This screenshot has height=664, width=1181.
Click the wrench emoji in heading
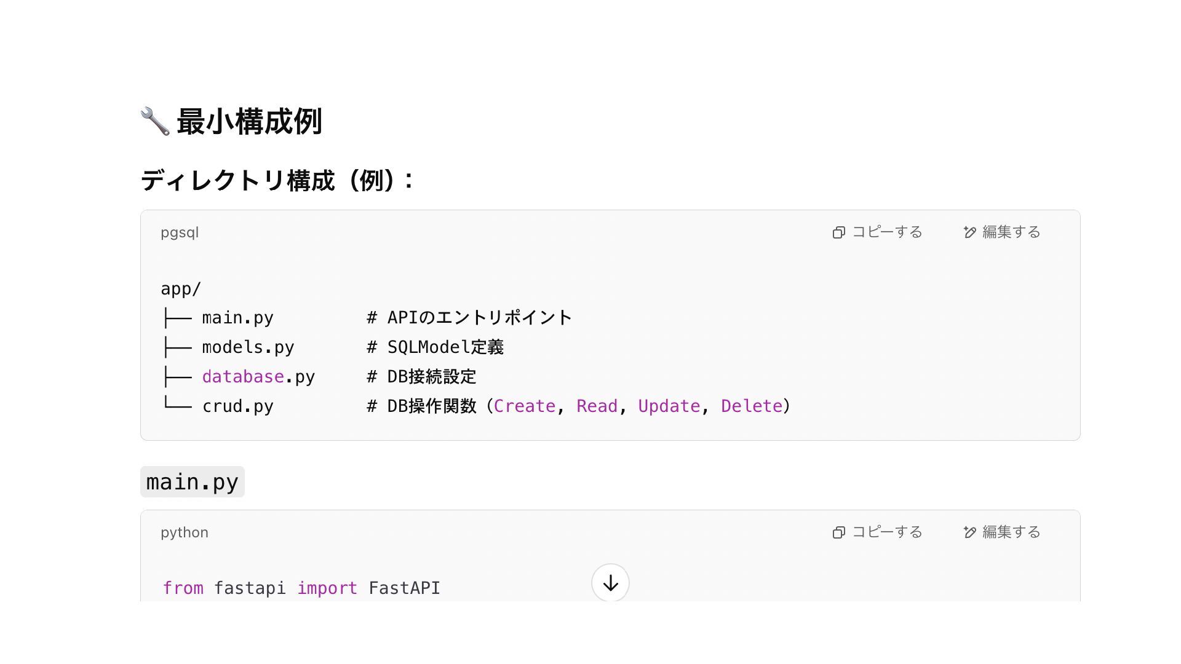pos(154,121)
